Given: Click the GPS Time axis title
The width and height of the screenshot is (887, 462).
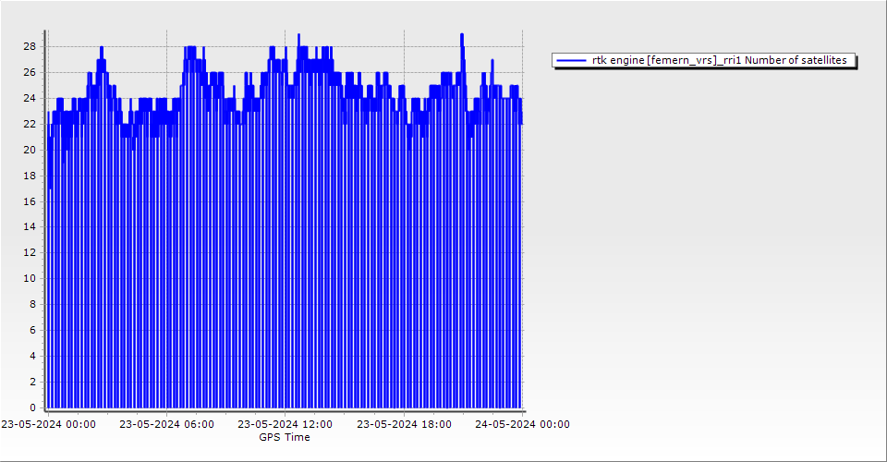Looking at the screenshot, I should click(285, 438).
